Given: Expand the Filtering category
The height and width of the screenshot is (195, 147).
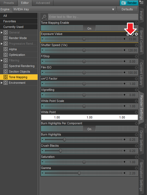Looking at the screenshot, I should pos(2,60).
